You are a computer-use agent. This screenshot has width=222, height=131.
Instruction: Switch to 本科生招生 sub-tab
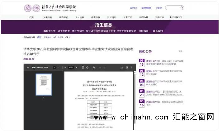pyautogui.click(x=50, y=31)
